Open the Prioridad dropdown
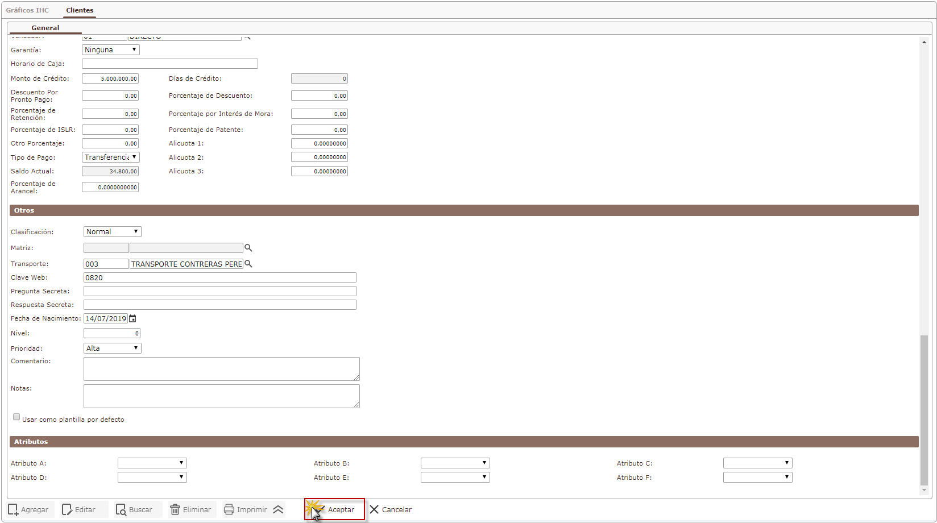 [x=113, y=348]
